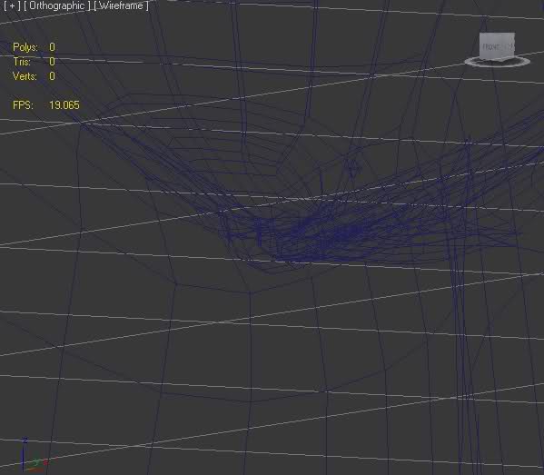This screenshot has height=475, width=544.
Task: Click the Polys statistics readout
Action: click(34, 47)
